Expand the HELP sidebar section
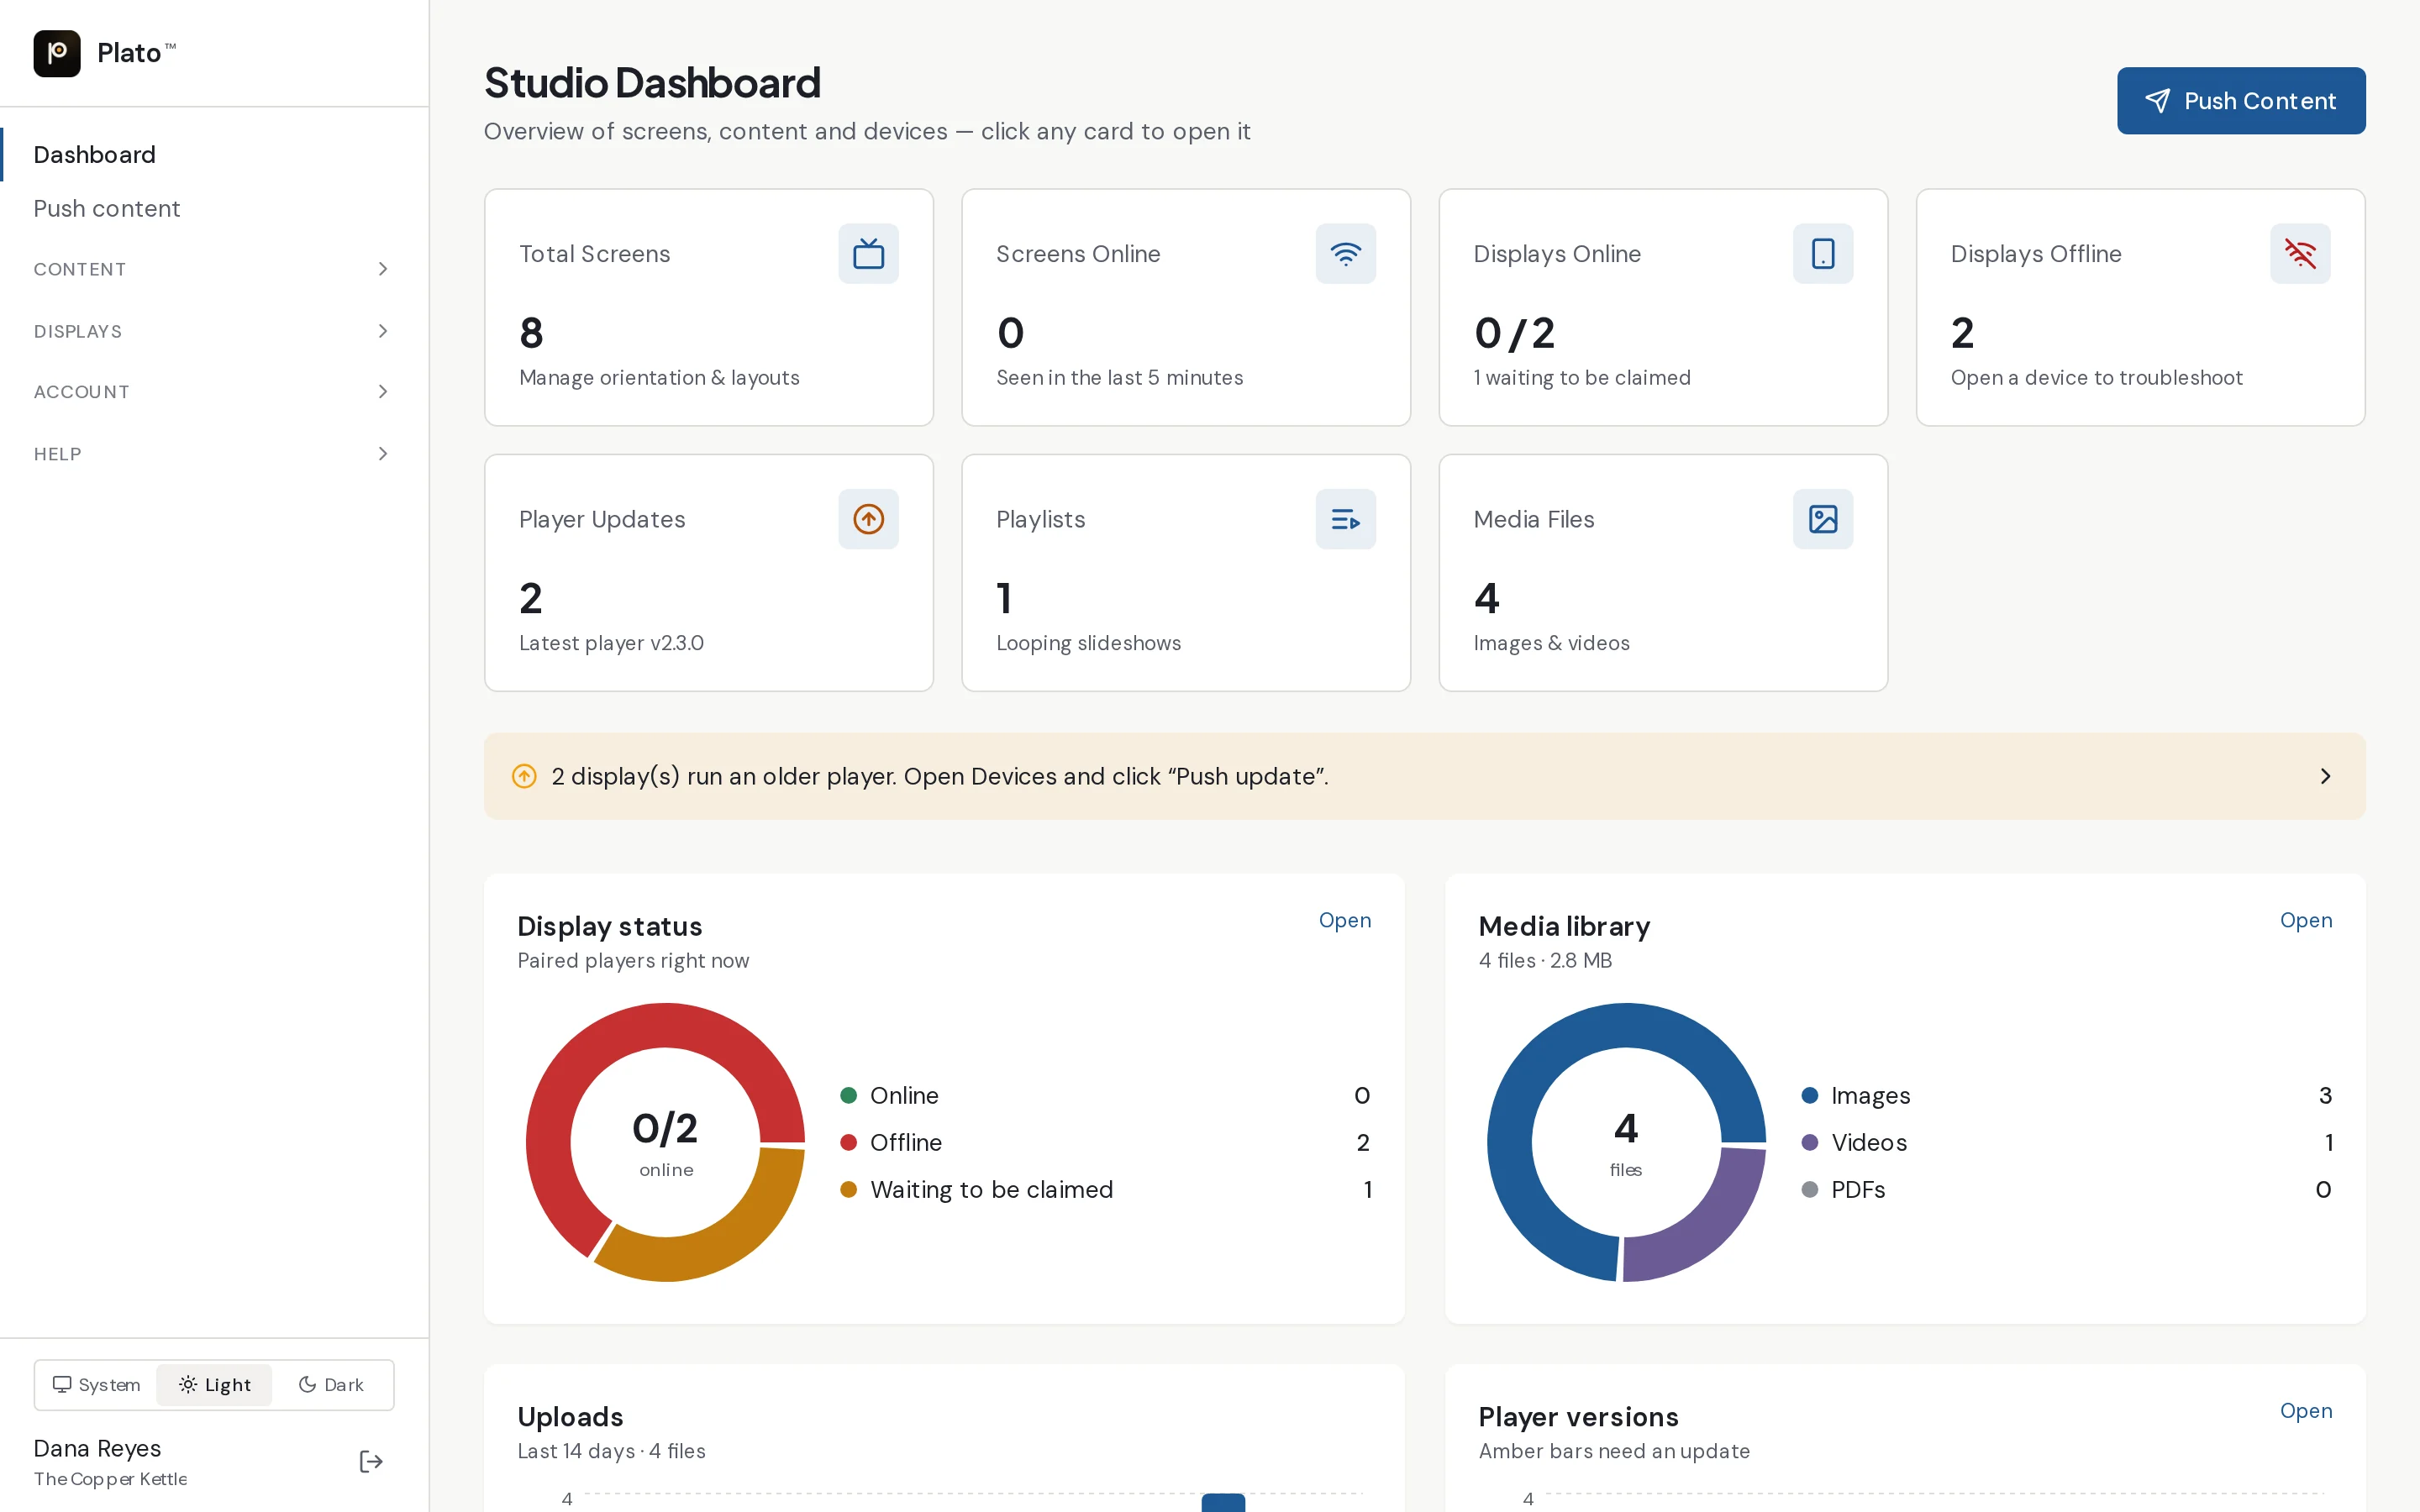This screenshot has height=1512, width=2420. (x=214, y=454)
